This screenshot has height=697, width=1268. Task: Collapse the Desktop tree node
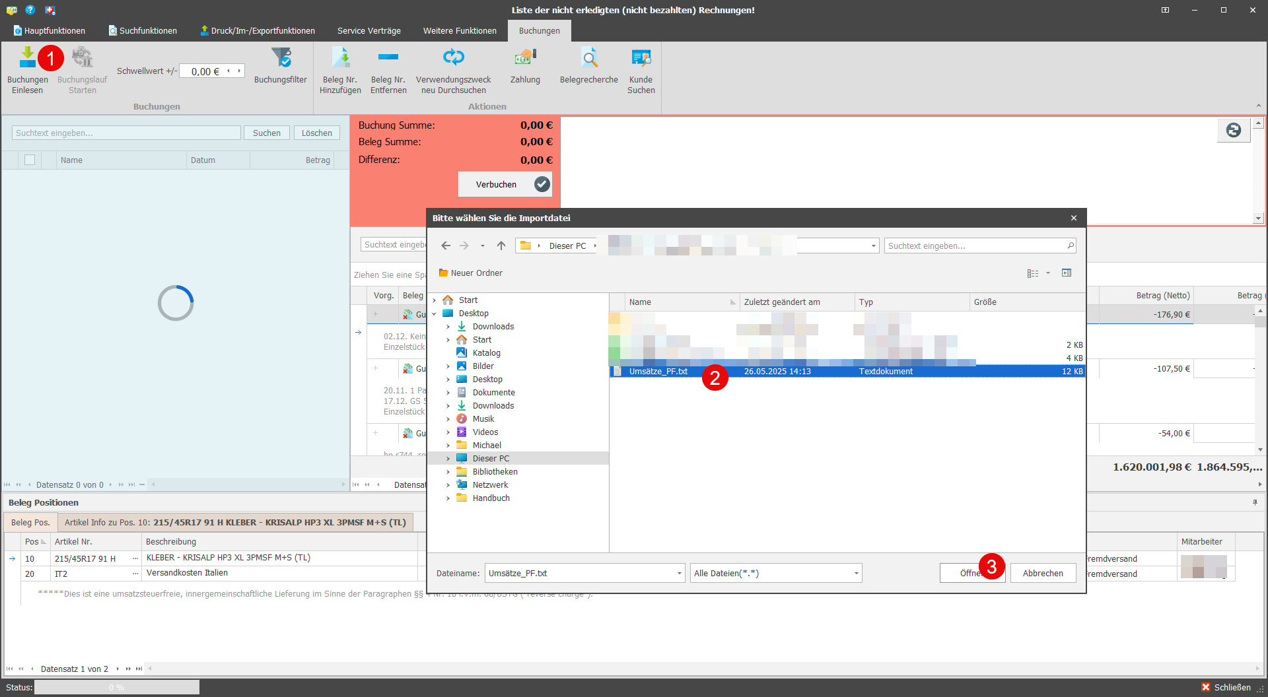pos(435,314)
